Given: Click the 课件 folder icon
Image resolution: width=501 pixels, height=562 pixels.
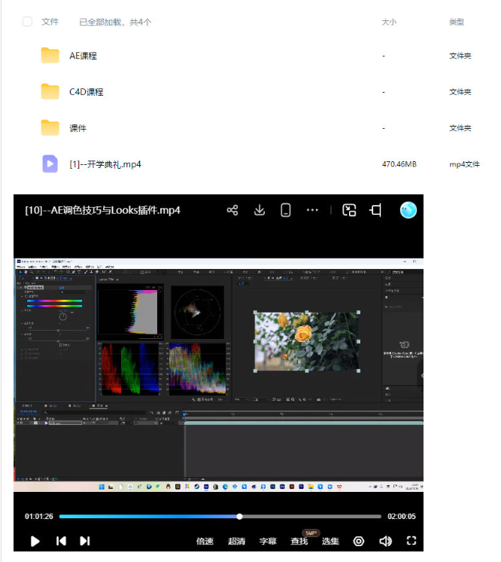Looking at the screenshot, I should [50, 127].
